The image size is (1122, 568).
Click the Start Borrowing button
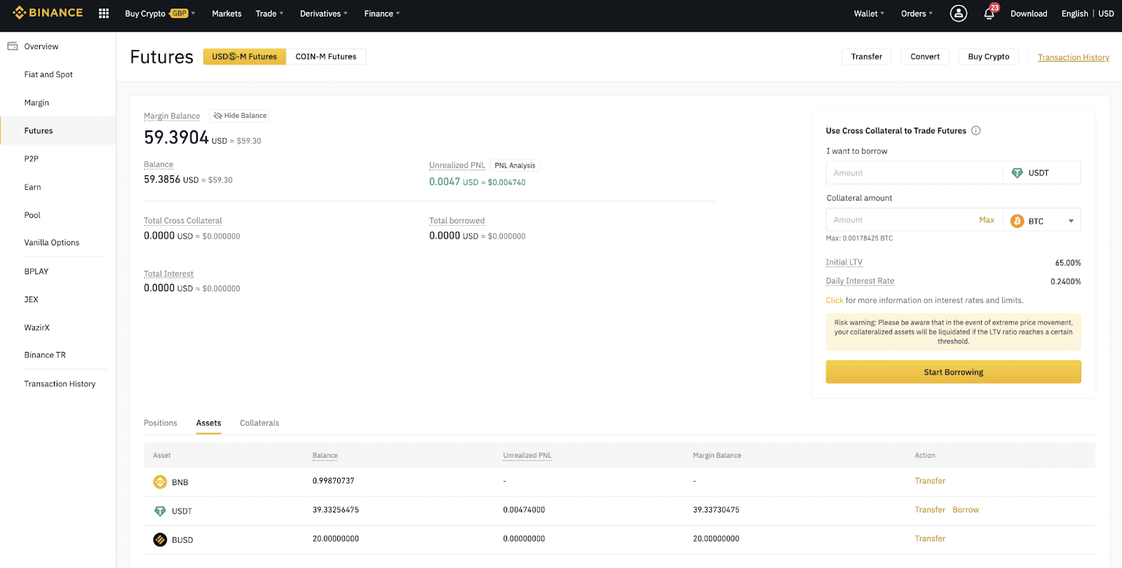pyautogui.click(x=954, y=372)
